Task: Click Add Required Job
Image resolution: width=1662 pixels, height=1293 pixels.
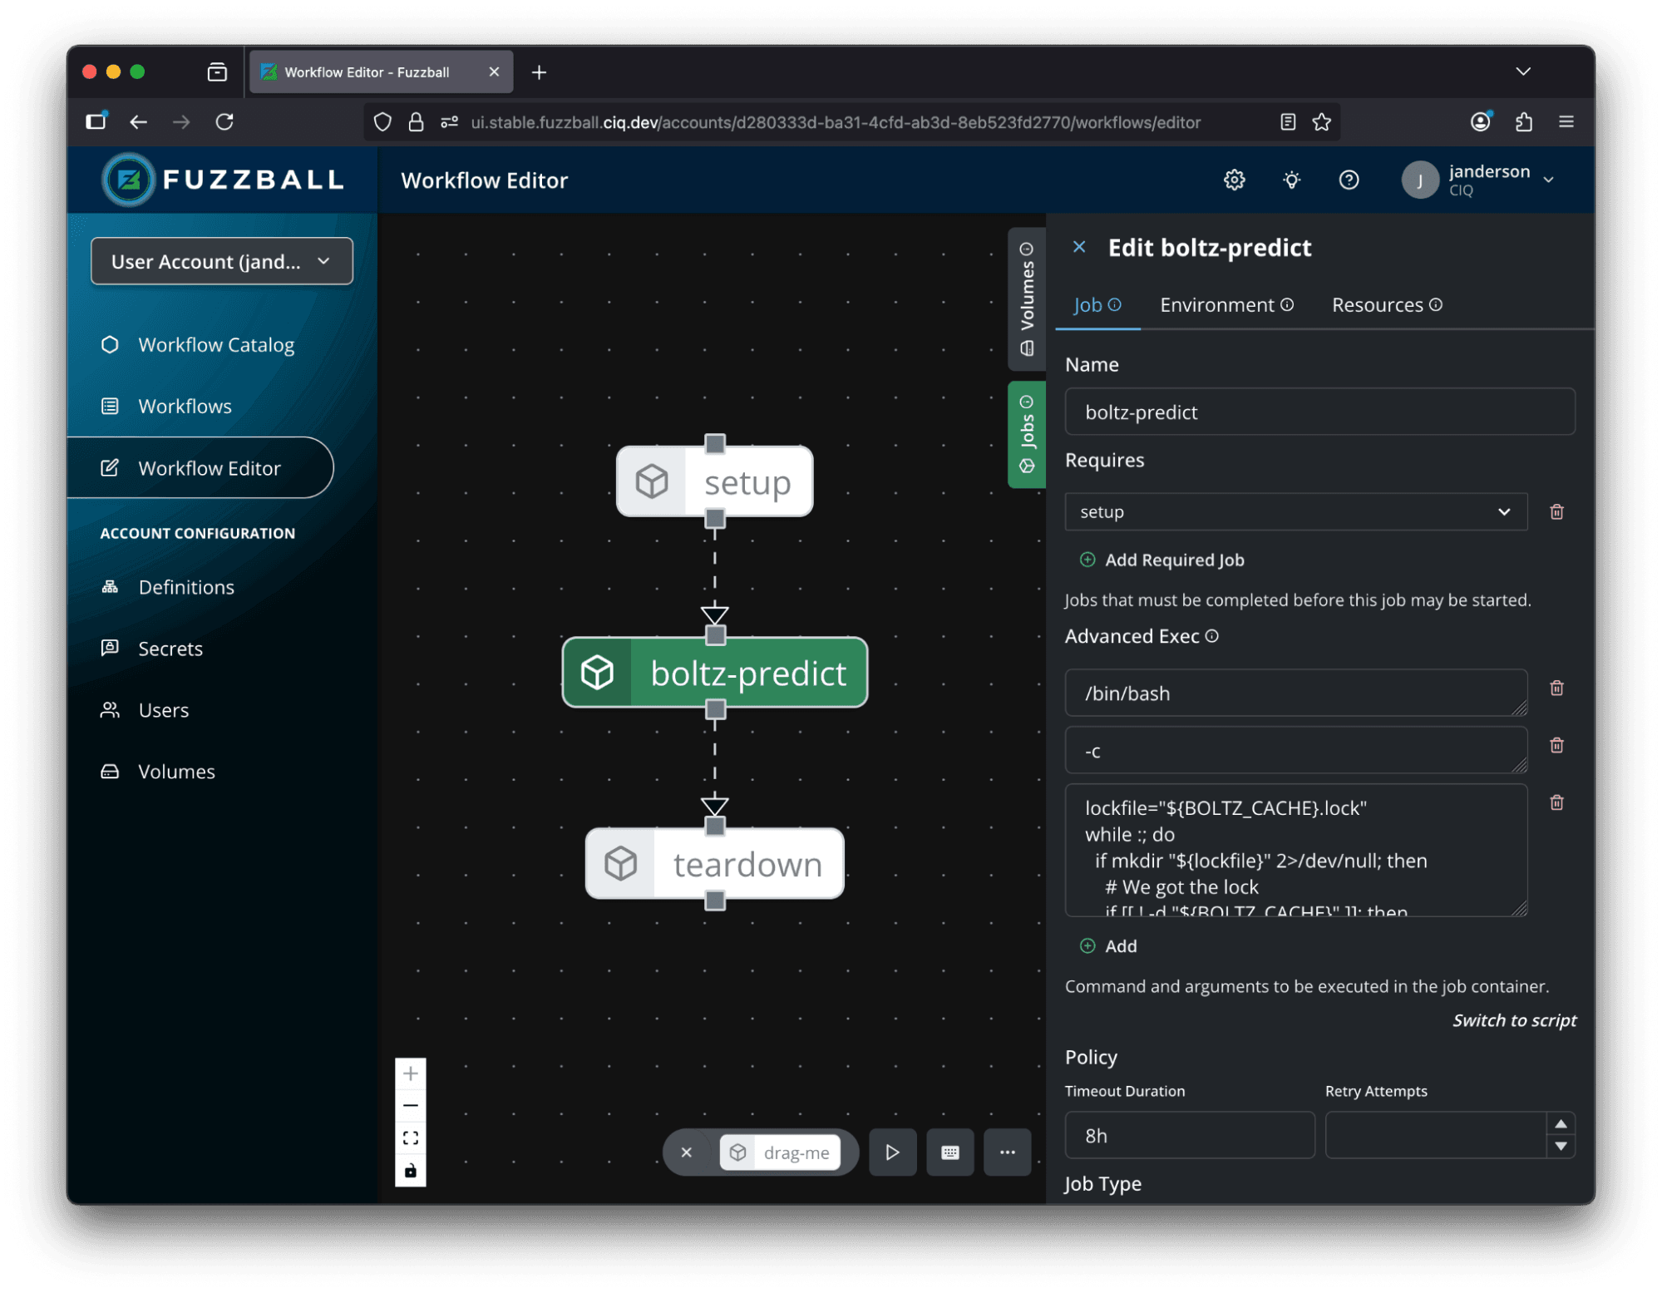Action: tap(1162, 560)
